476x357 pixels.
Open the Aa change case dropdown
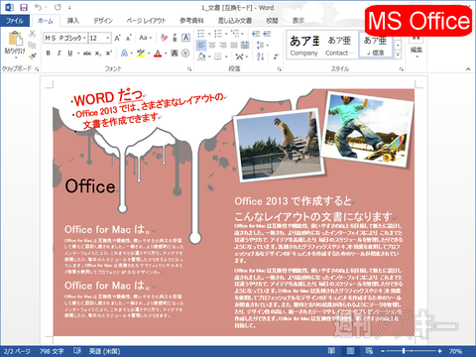tap(145, 38)
